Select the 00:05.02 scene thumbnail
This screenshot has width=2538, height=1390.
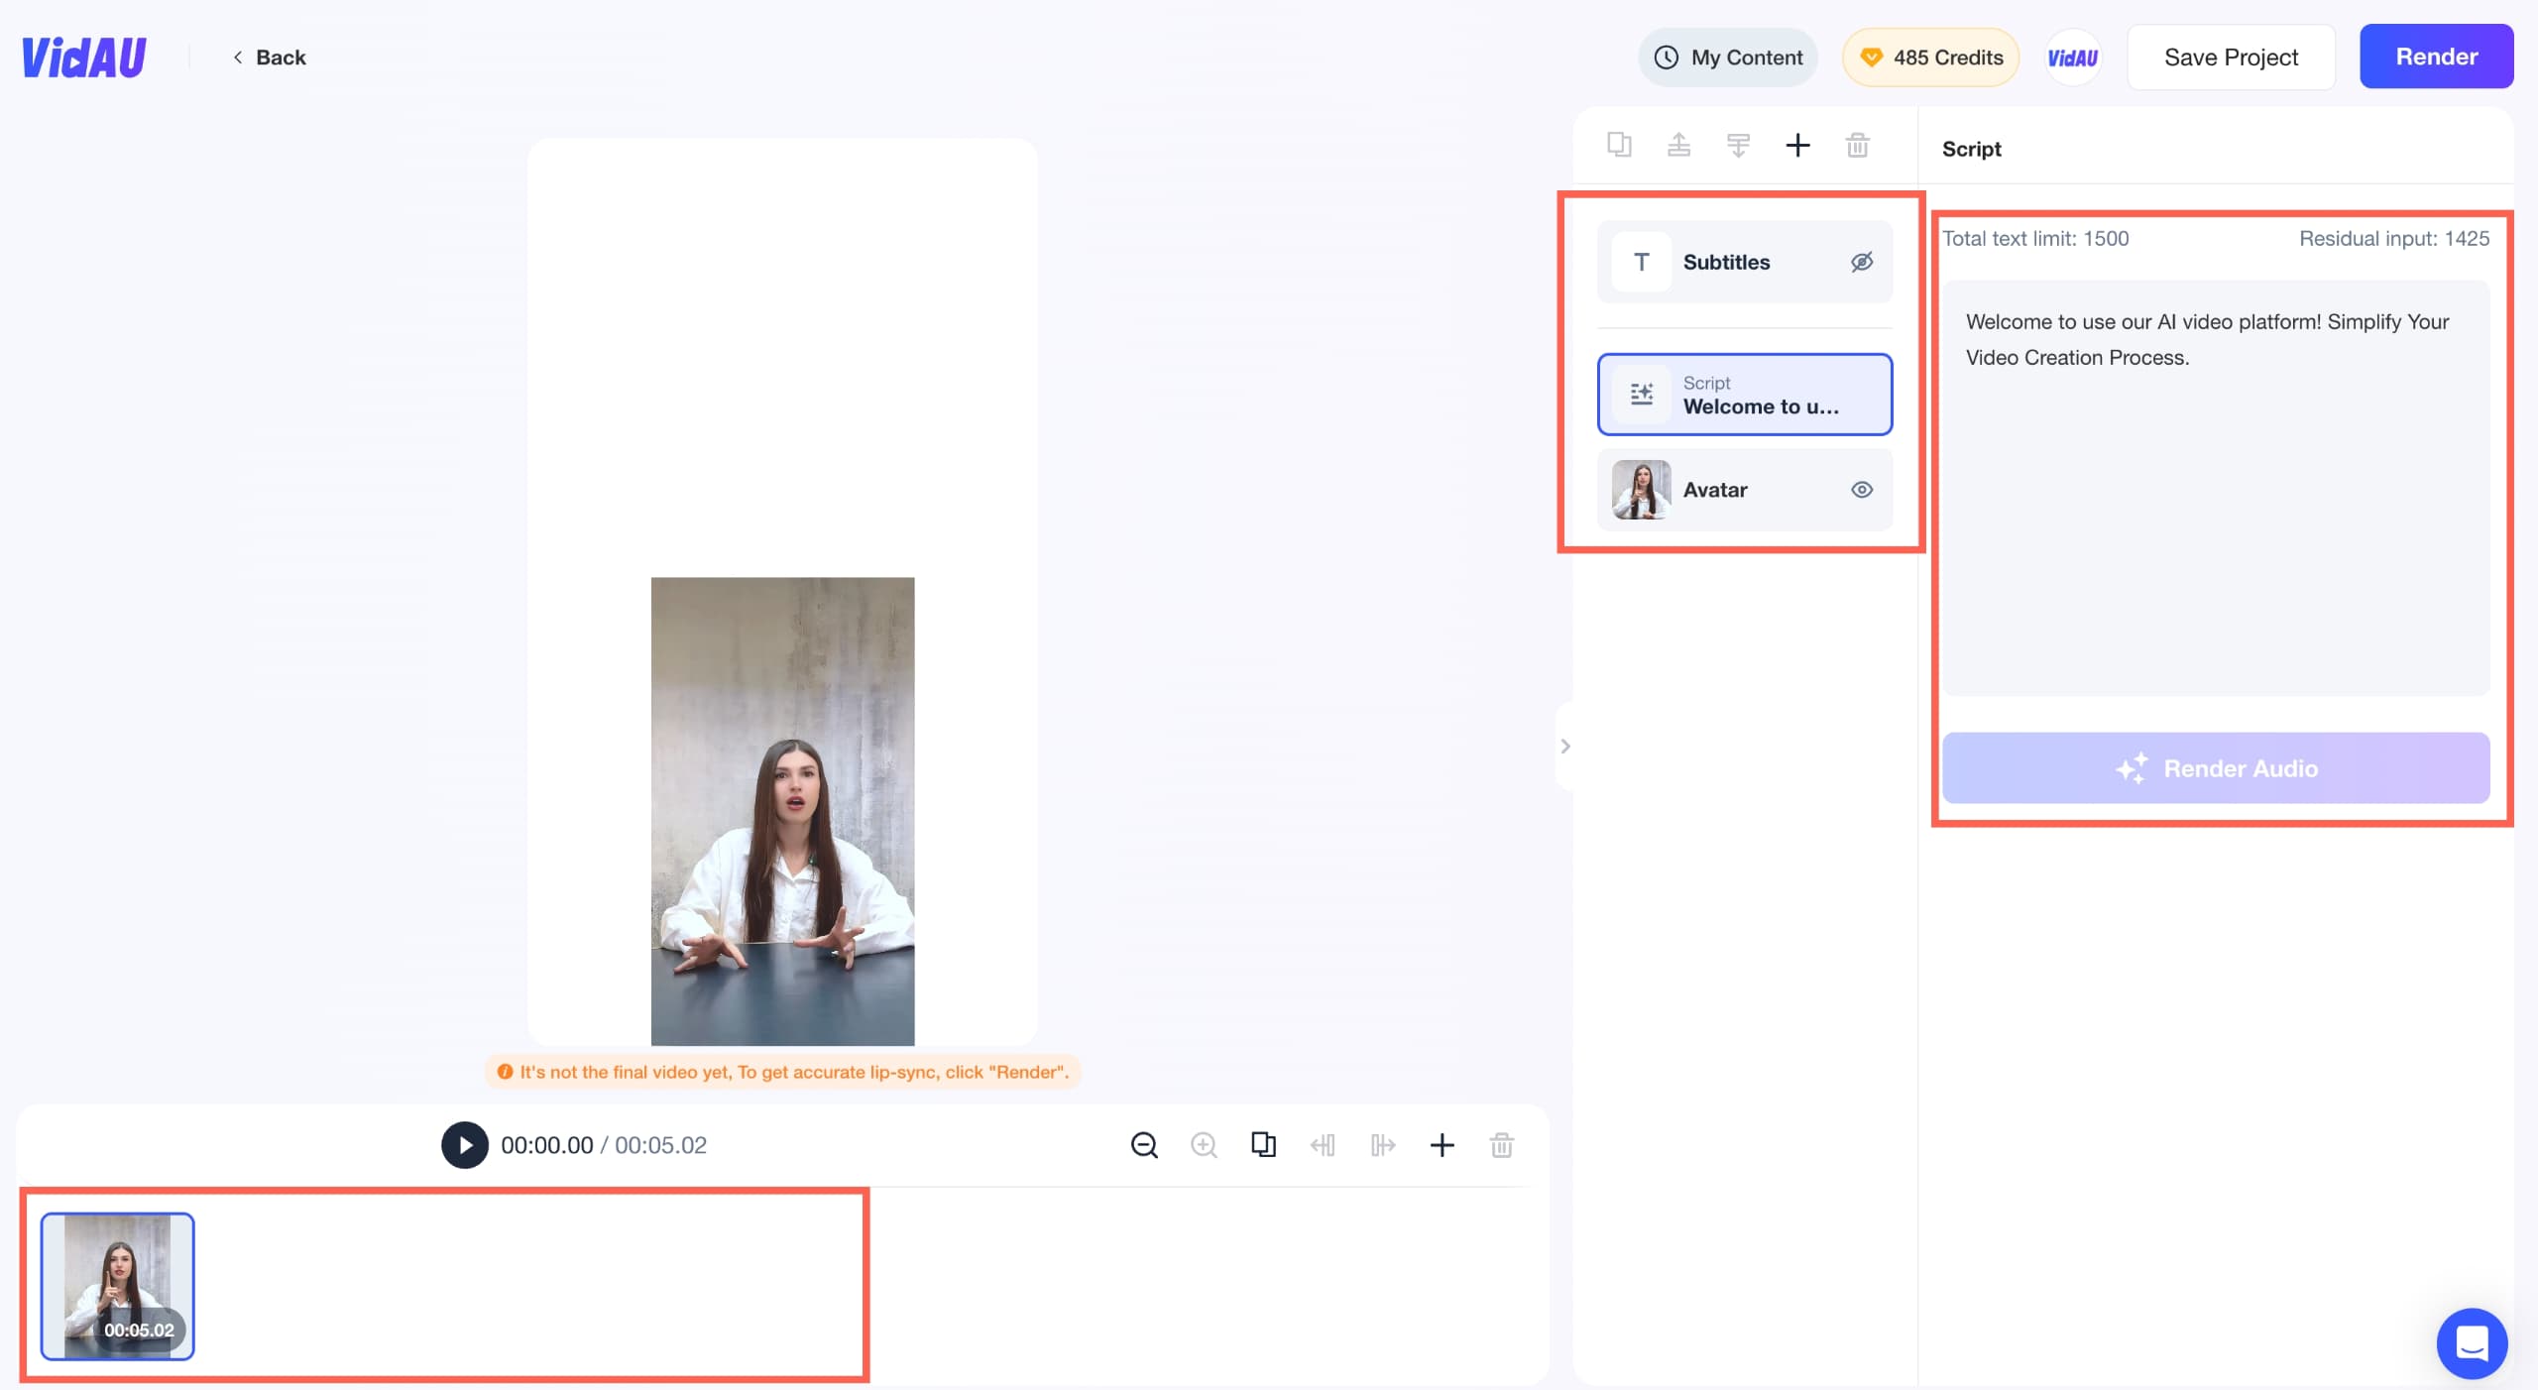click(x=117, y=1286)
